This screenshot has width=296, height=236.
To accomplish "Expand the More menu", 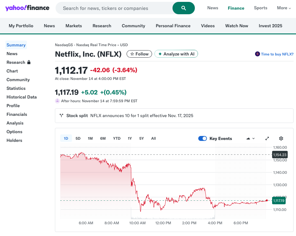I will click(x=284, y=8).
